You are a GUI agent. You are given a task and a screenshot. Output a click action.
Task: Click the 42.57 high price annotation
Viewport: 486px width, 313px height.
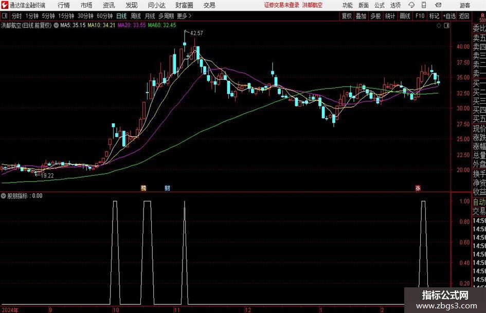tap(196, 33)
